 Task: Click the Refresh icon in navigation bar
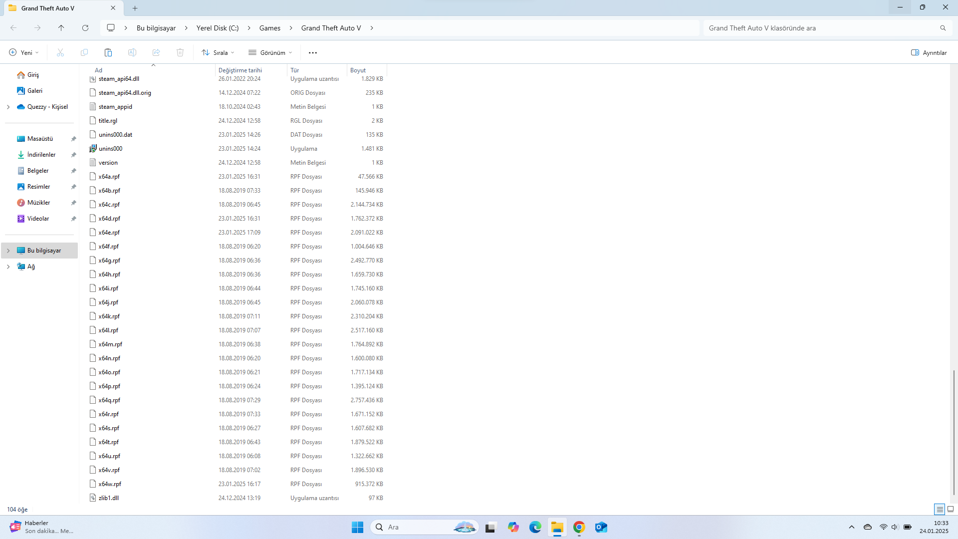coord(85,28)
